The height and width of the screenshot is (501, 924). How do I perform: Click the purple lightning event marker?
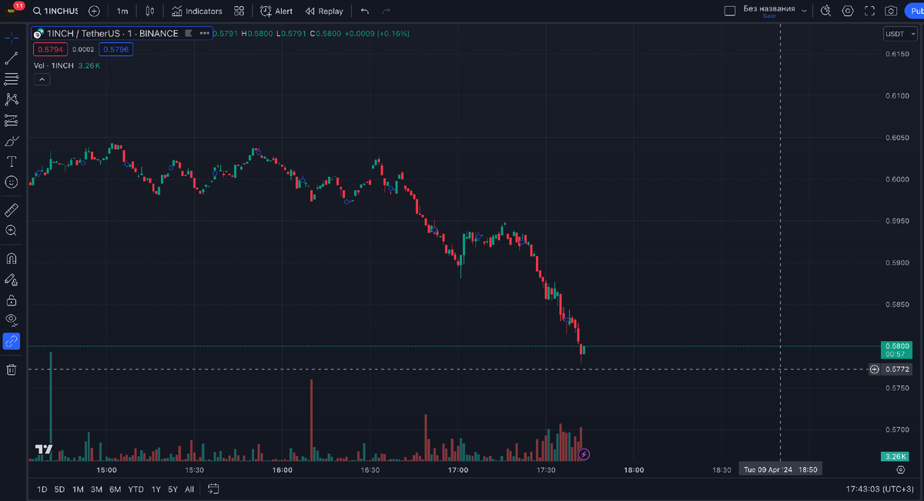pyautogui.click(x=584, y=454)
